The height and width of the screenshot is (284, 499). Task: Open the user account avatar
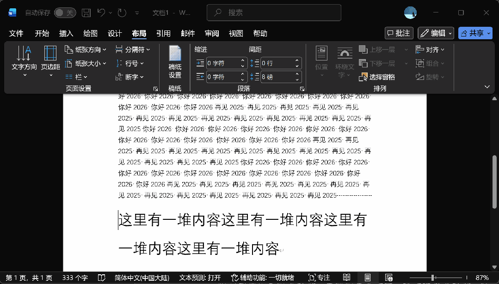410,13
